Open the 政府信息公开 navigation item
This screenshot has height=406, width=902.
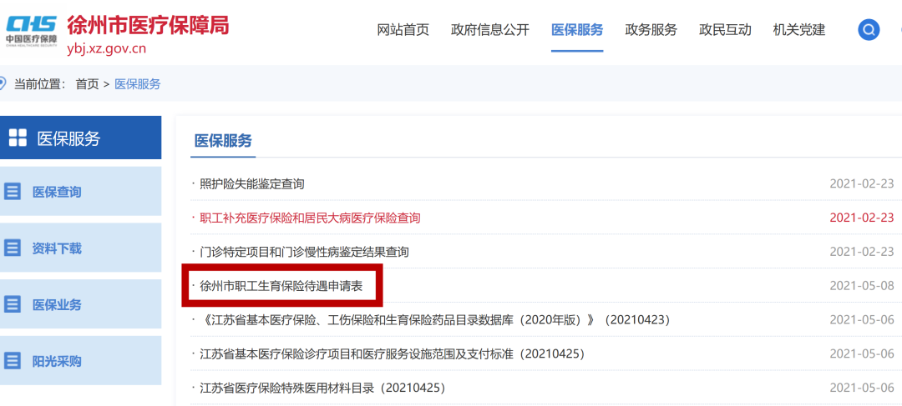click(490, 30)
